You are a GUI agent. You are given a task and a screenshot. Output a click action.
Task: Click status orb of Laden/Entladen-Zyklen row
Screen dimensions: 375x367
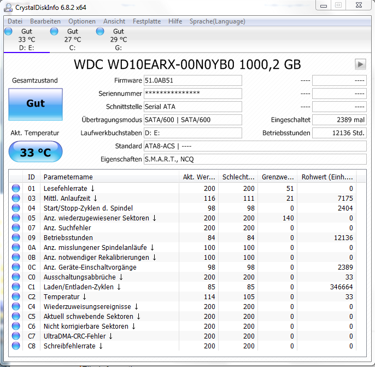16,287
